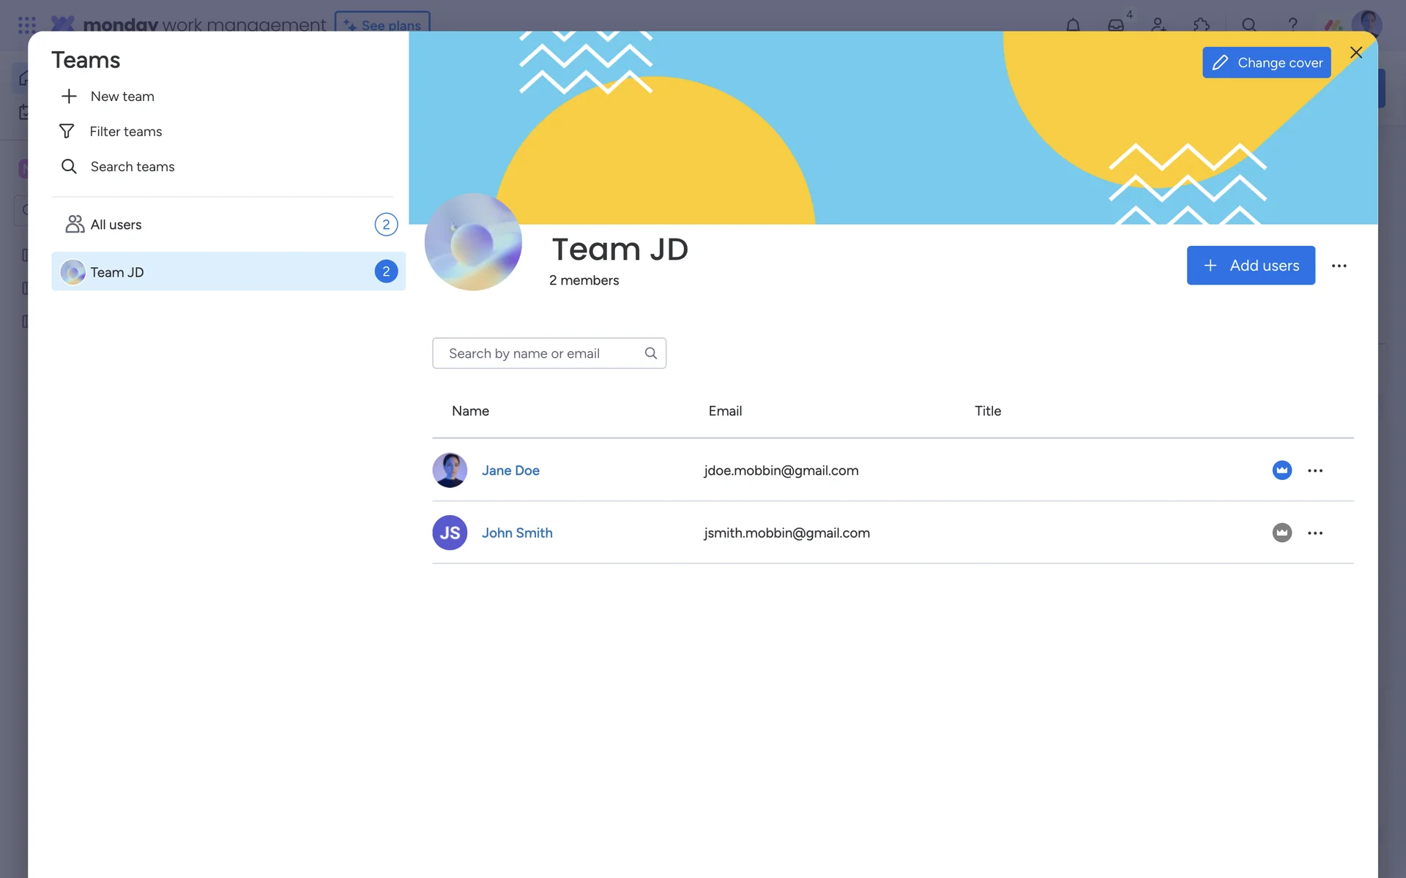Open the more options menu for Jane Doe
Image resolution: width=1406 pixels, height=878 pixels.
pos(1315,470)
